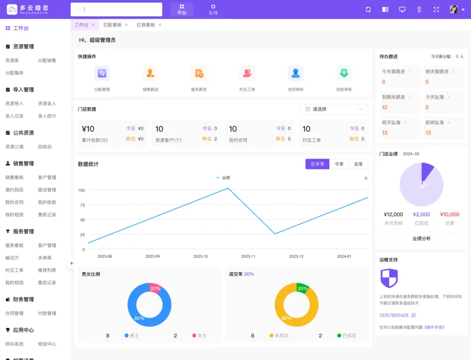Enter fullscreen using the expand icon
Screen dimensions: 471x360
coord(436,10)
